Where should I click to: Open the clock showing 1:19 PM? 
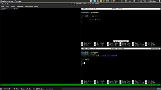click(142, 1)
